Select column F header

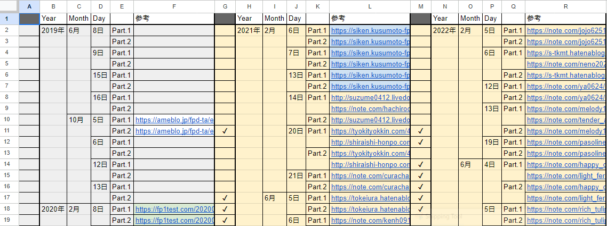pyautogui.click(x=174, y=6)
